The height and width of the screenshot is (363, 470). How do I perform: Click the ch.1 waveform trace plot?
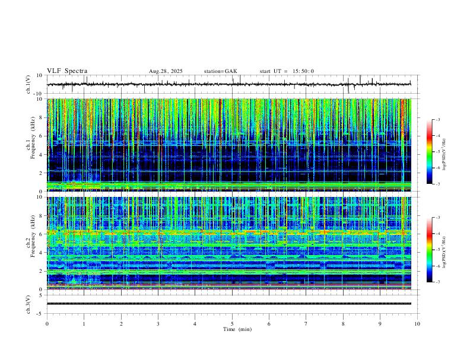228,84
